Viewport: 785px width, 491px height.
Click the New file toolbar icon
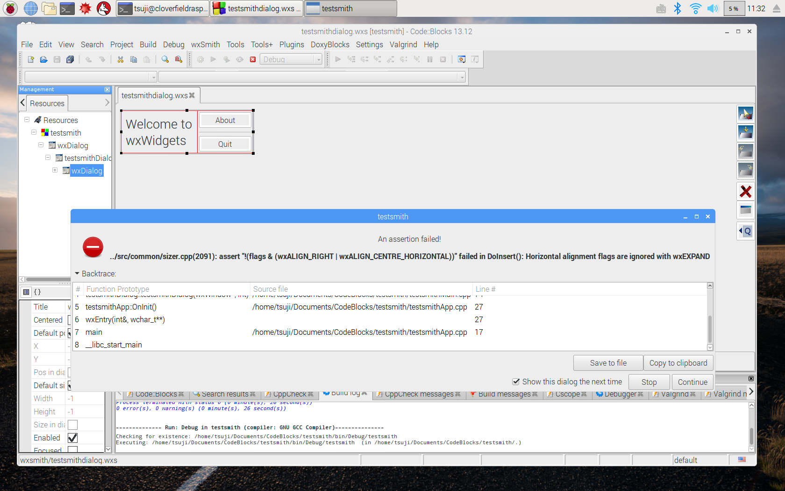click(x=31, y=59)
